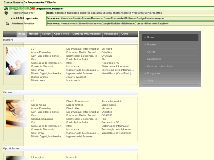
Task: Switch to the Oposiciones navigation tab
Action: (x=62, y=34)
